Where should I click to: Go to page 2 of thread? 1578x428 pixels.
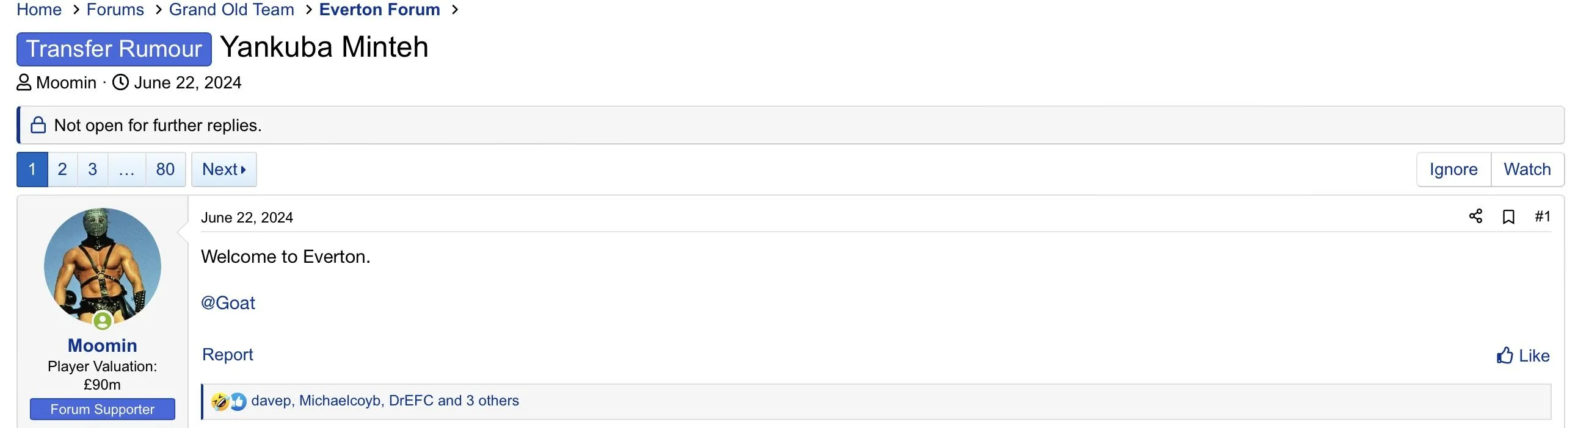[x=62, y=169]
